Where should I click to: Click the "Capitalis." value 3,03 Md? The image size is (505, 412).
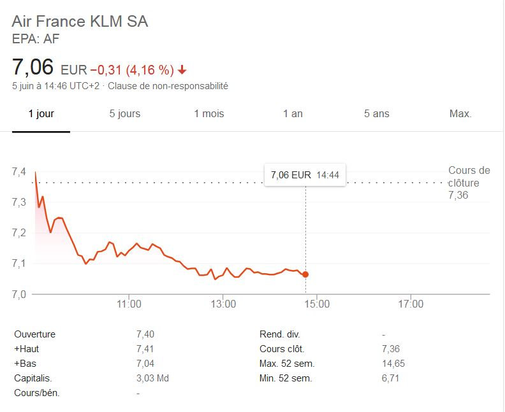152,378
